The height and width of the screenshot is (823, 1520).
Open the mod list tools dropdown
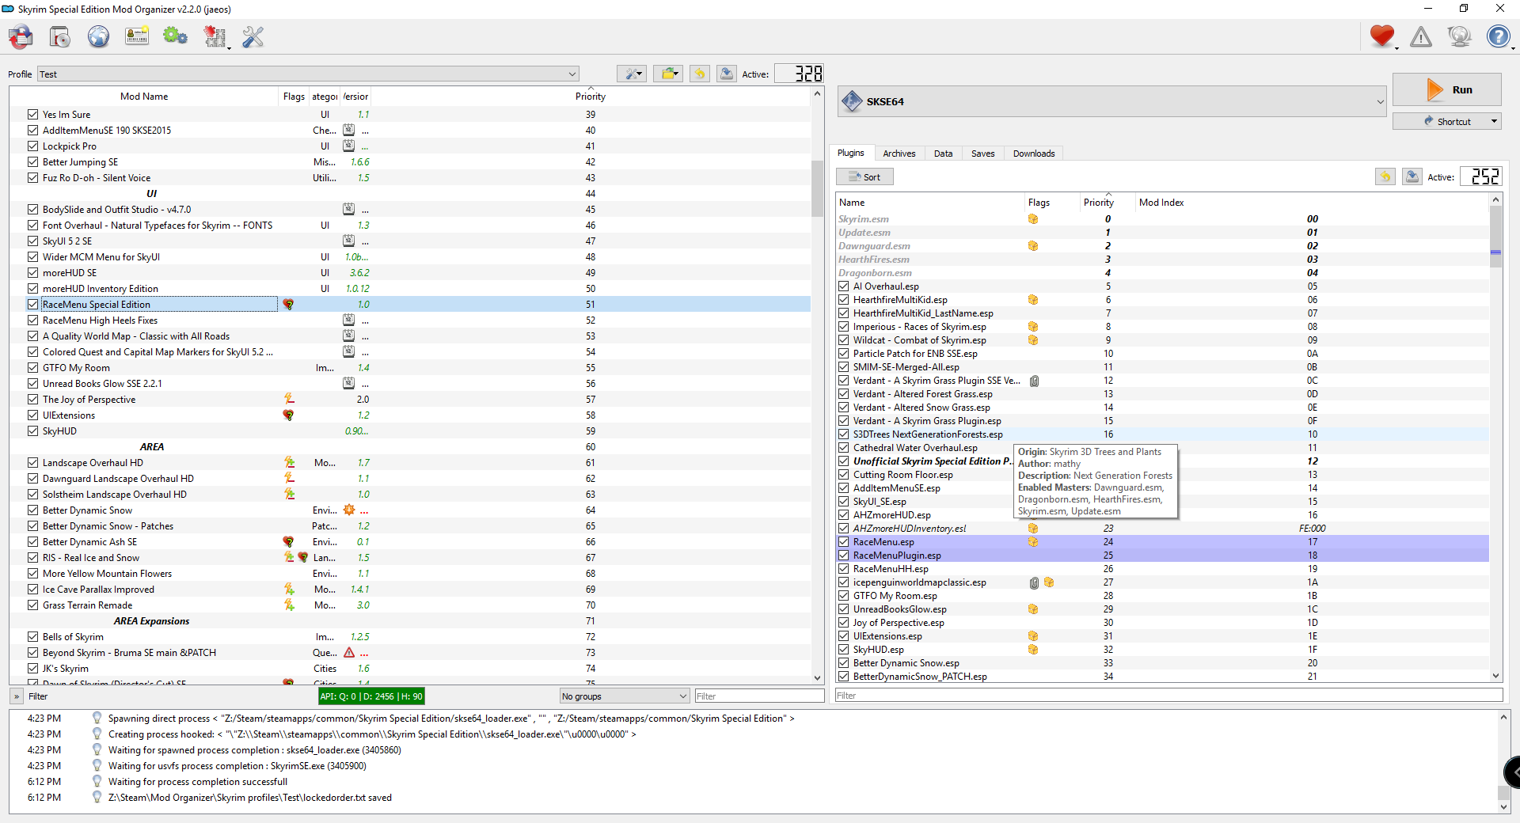click(x=632, y=74)
